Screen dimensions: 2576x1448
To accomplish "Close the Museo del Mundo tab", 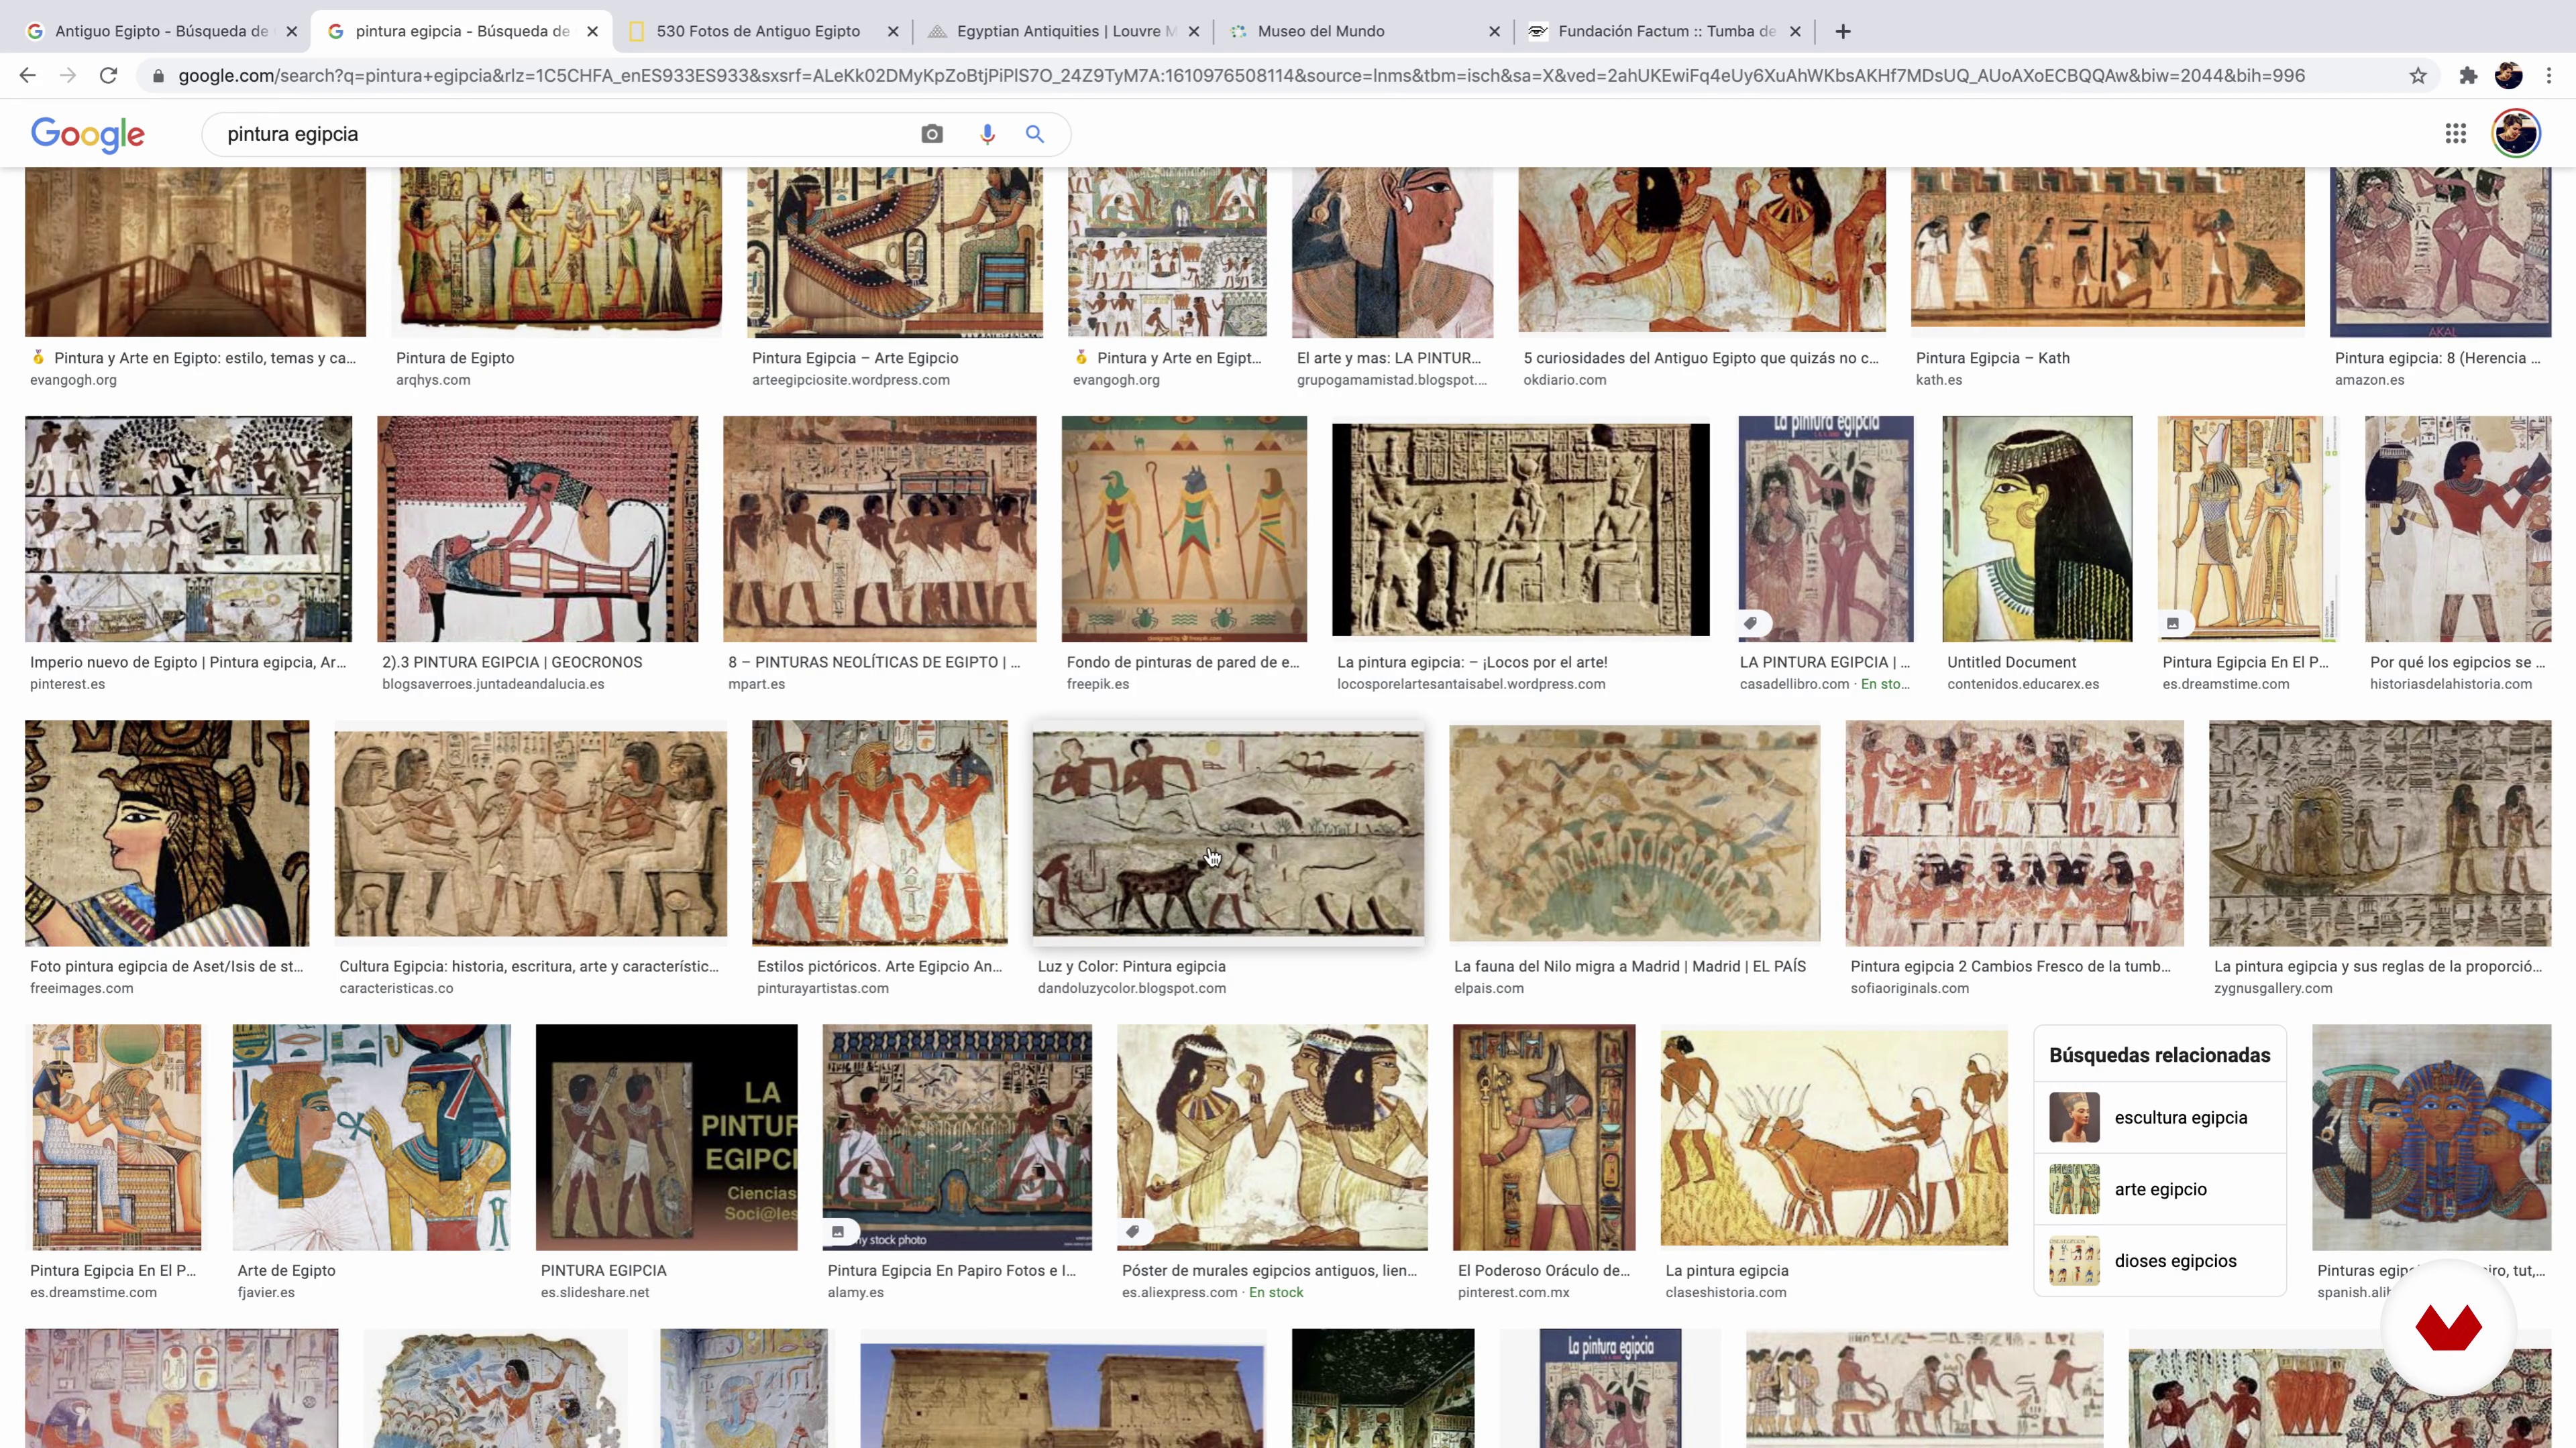I will (1494, 31).
